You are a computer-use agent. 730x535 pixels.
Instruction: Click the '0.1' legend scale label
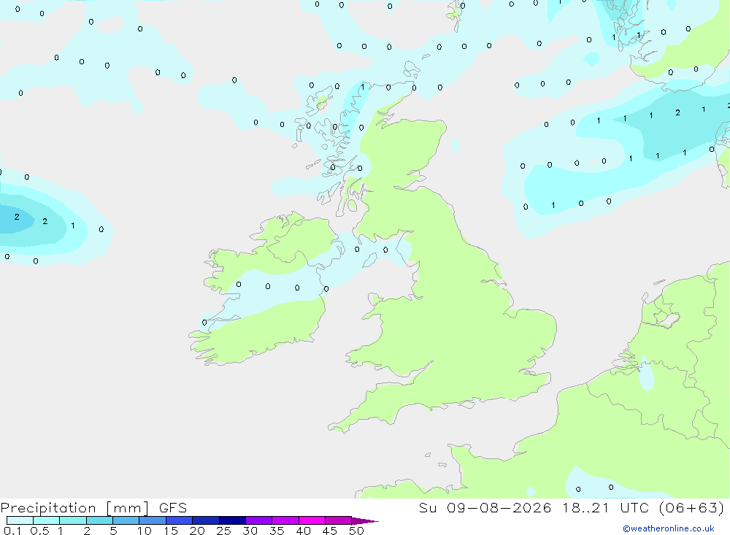tap(12, 531)
